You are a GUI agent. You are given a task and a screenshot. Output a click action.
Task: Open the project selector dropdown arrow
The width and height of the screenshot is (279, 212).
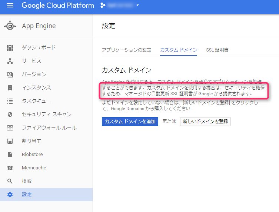(138, 5)
